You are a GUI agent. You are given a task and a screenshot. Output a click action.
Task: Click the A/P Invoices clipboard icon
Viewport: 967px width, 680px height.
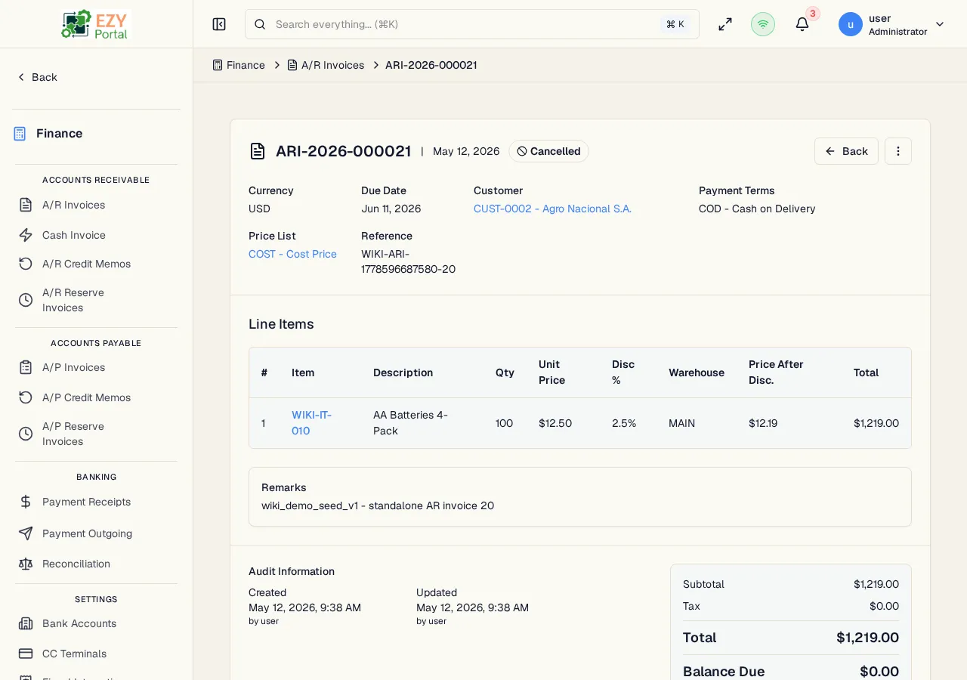(x=26, y=367)
